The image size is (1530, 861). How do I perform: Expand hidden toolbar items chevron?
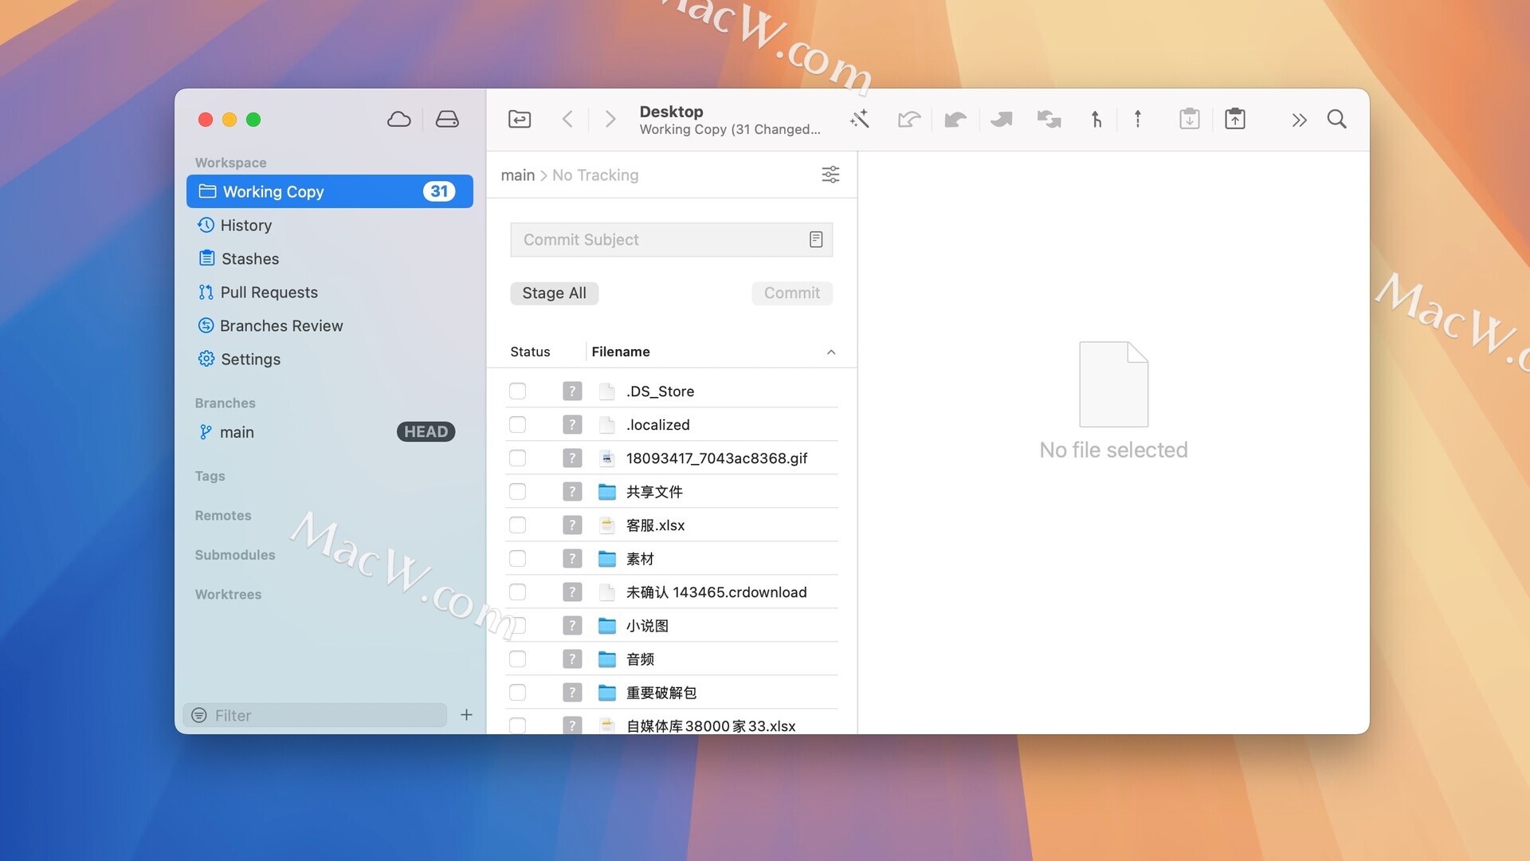(1299, 120)
